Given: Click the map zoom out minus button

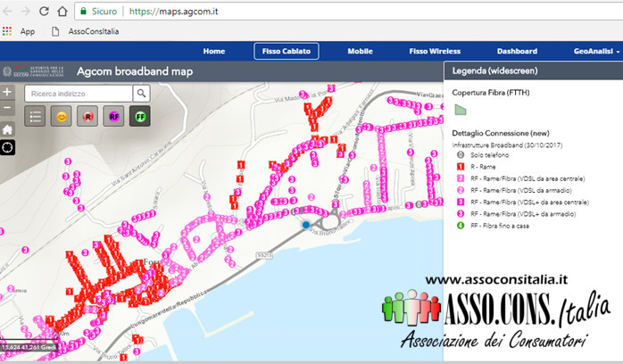Looking at the screenshot, I should 7,108.
